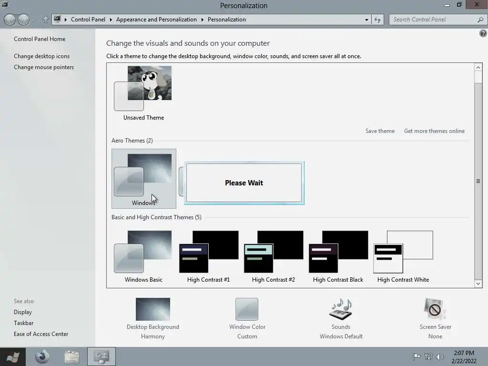The image size is (488, 366).
Task: Open Desktop Background Harmony settings
Action: tap(153, 318)
